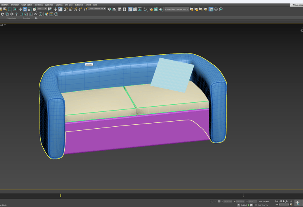Open the Rendering menu
The image size is (303, 207).
click(x=38, y=5)
